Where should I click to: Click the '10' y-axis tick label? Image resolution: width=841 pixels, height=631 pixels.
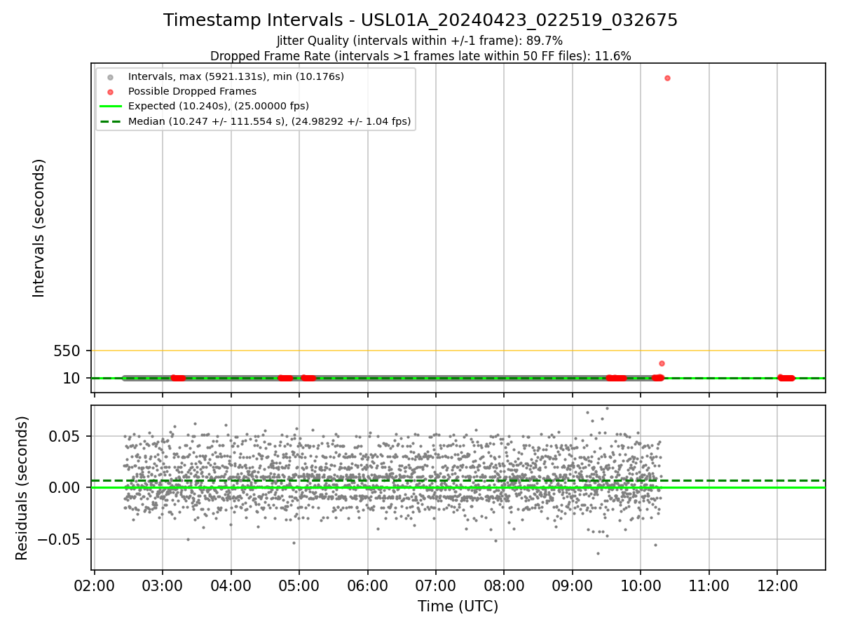click(x=72, y=379)
